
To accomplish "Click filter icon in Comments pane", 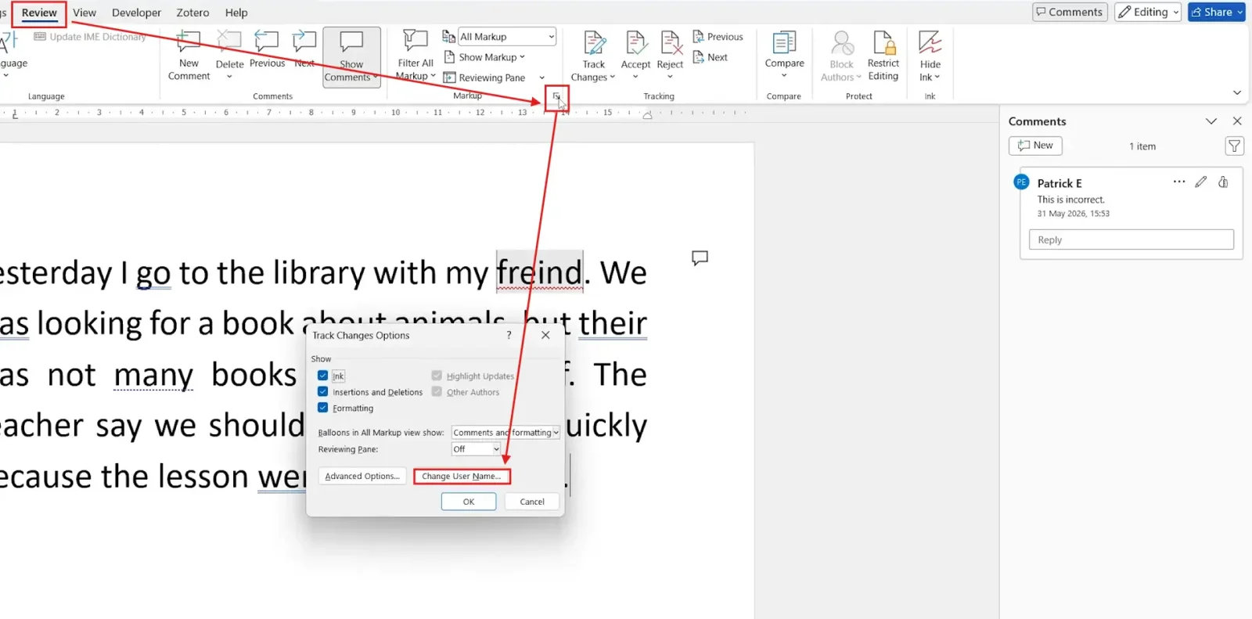I will [1234, 146].
